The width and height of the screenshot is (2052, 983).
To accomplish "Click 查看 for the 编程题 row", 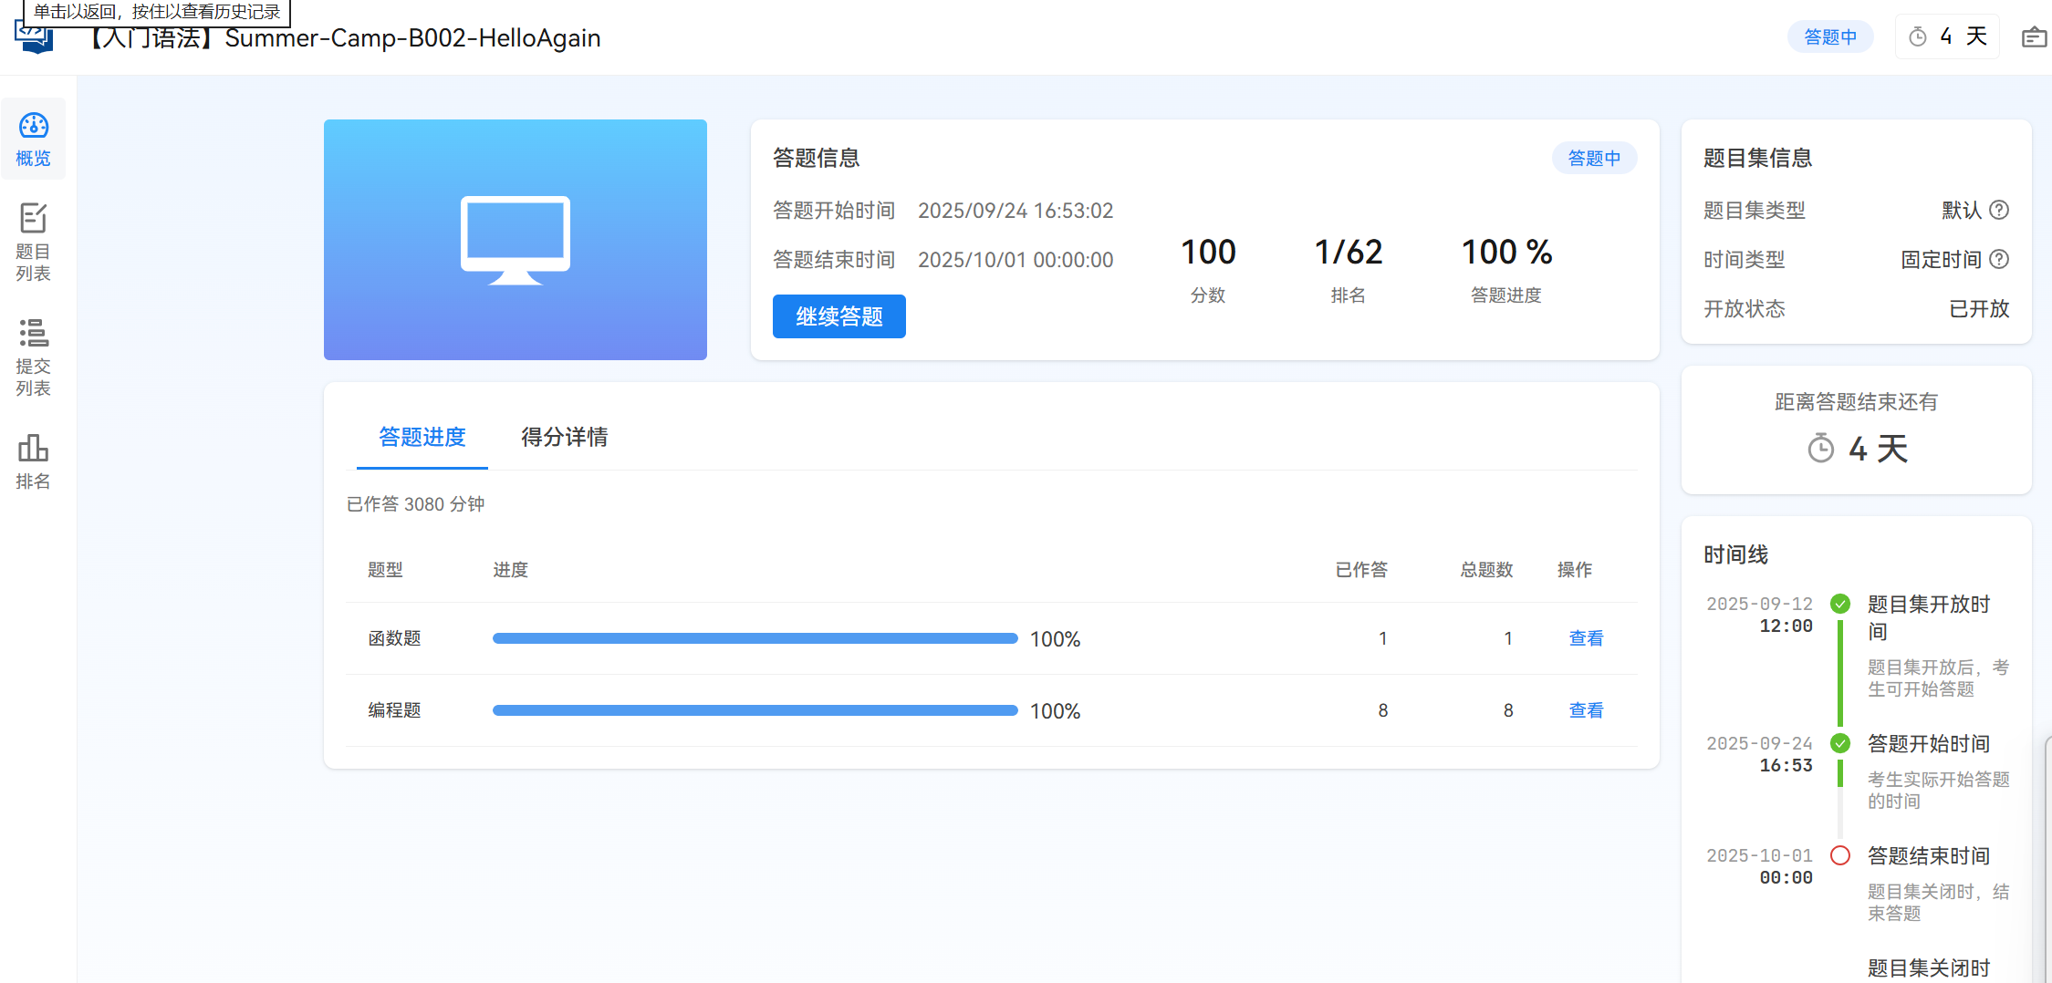I will (1586, 710).
